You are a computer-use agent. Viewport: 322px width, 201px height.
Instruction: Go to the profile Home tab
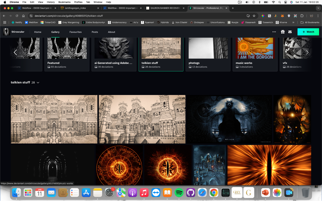point(38,32)
